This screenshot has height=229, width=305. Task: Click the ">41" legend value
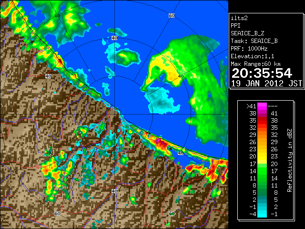coord(251,106)
